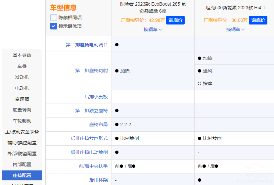Expand 换辆车 dropdown for 坦克500新能源
This screenshot has height=185, width=274.
click(235, 29)
